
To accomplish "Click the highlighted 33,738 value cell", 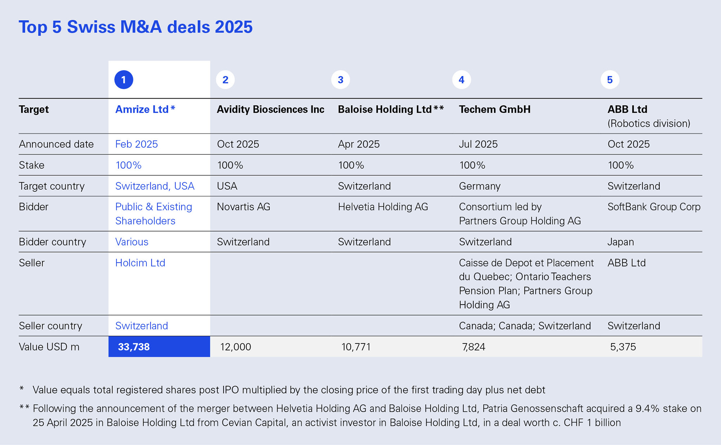I will (159, 347).
